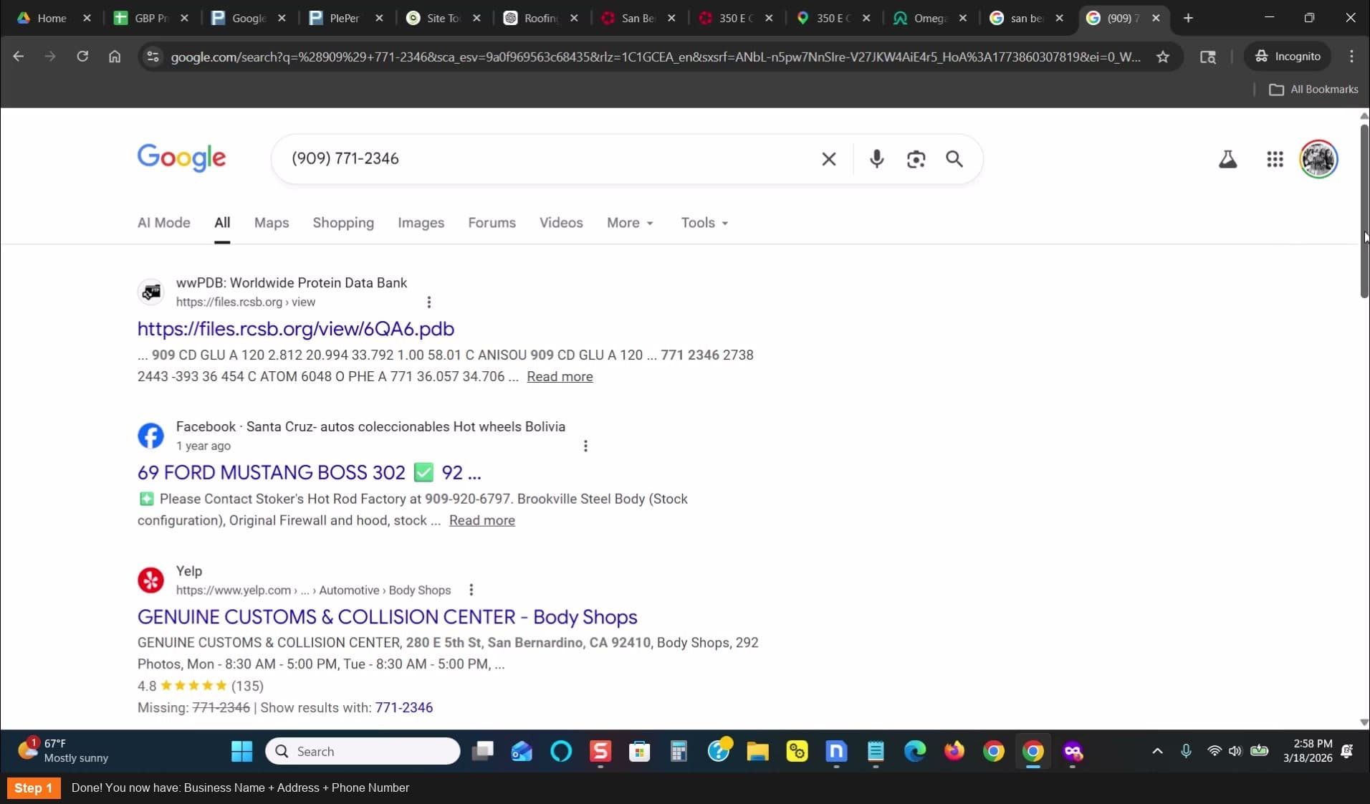Open Microsoft Edge from the taskbar
Image resolution: width=1370 pixels, height=804 pixels.
(915, 751)
